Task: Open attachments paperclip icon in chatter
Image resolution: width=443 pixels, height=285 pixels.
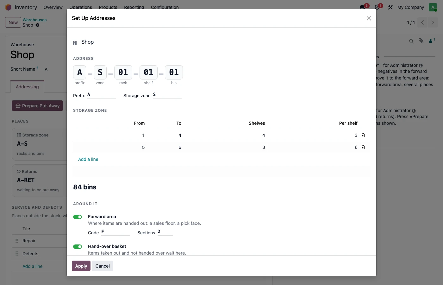Action: pyautogui.click(x=421, y=41)
